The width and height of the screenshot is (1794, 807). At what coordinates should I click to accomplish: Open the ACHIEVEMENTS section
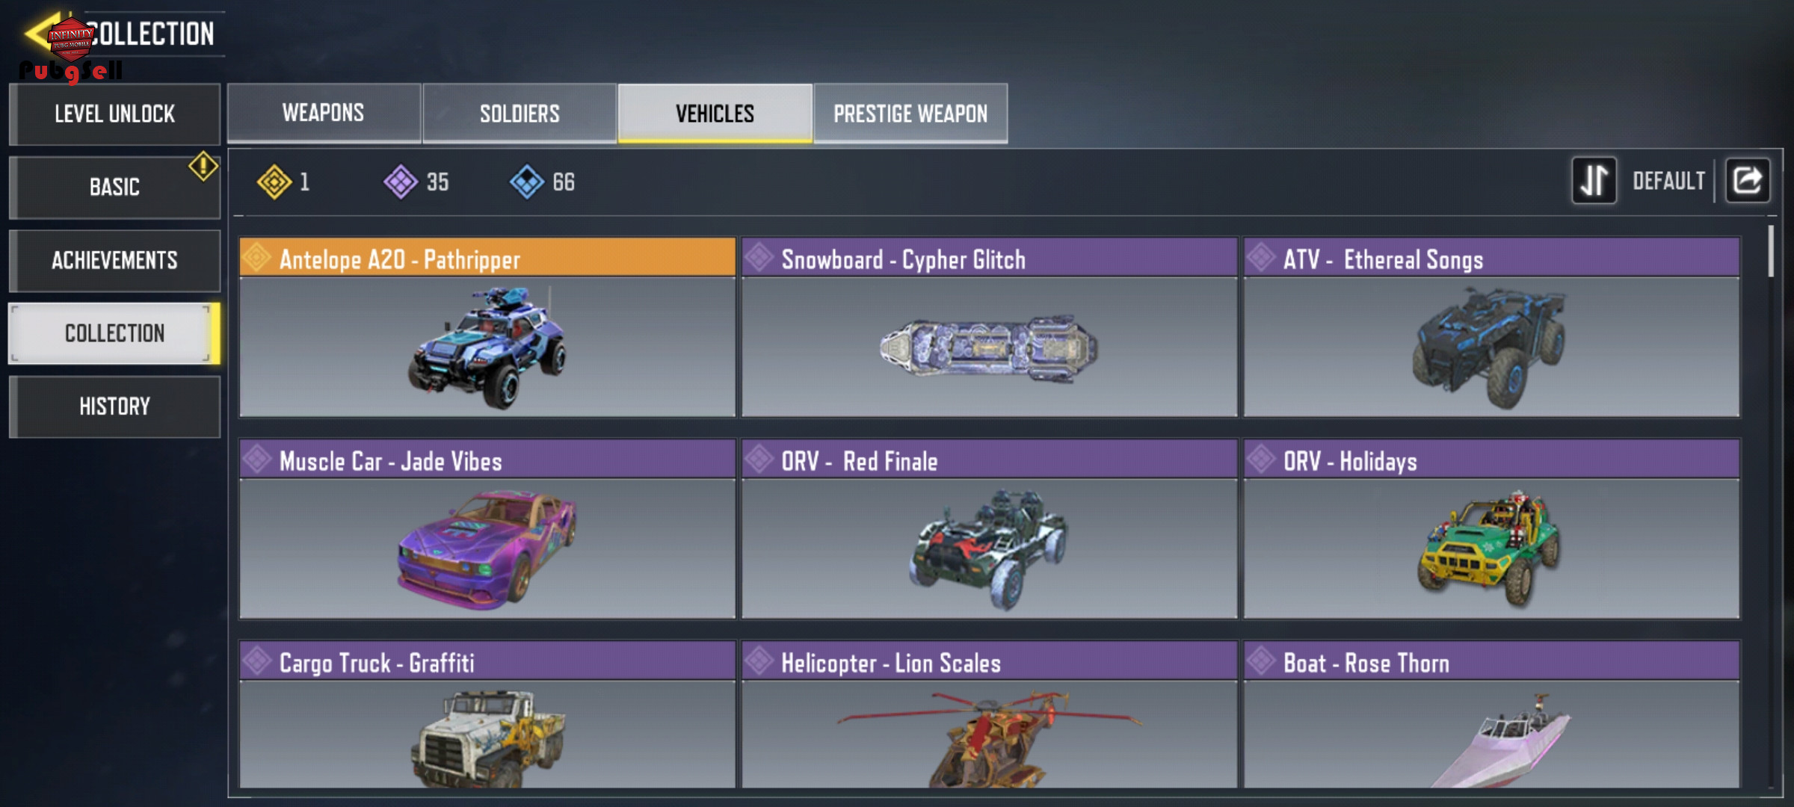[x=114, y=260]
